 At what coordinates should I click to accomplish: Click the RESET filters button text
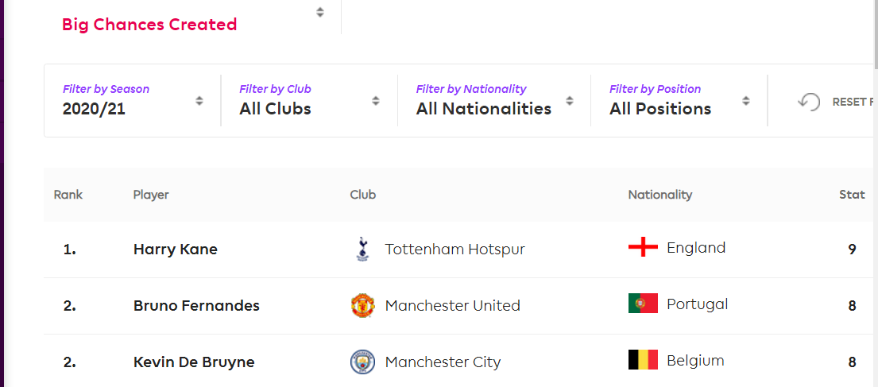[853, 103]
